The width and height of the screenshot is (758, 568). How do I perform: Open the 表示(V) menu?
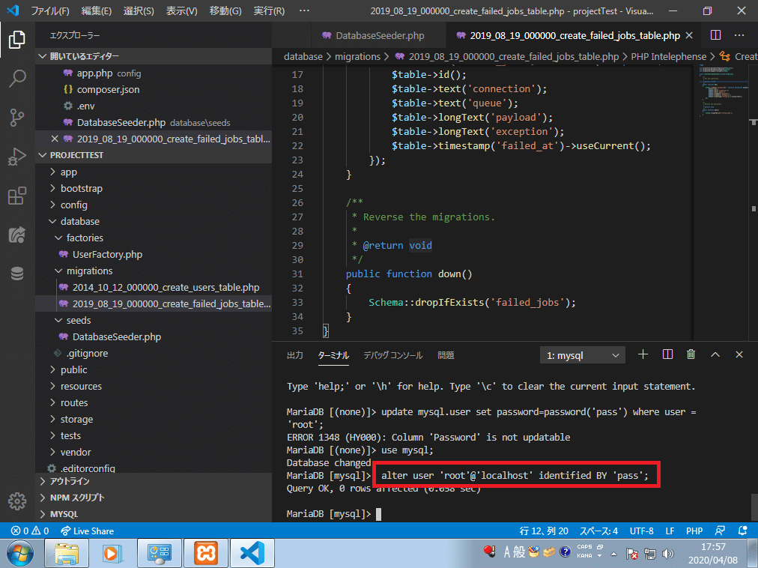point(181,10)
